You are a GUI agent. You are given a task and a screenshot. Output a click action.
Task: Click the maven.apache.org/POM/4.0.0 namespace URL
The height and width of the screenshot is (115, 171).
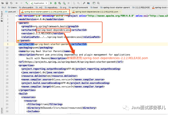111,16
